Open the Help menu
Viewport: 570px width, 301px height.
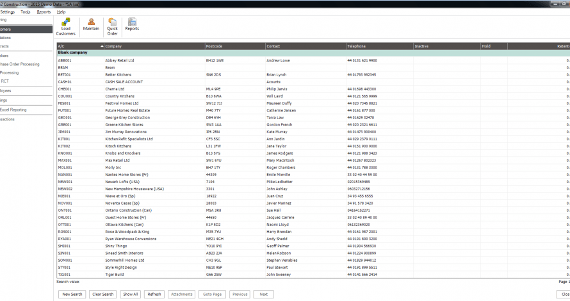pos(61,12)
